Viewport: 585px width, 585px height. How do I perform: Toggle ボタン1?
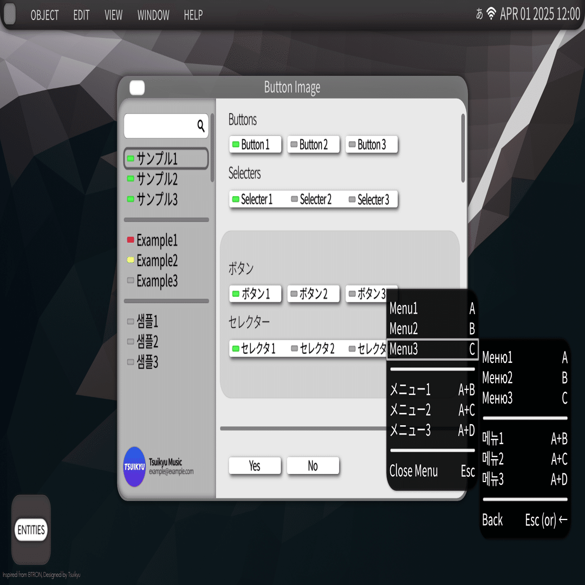255,294
